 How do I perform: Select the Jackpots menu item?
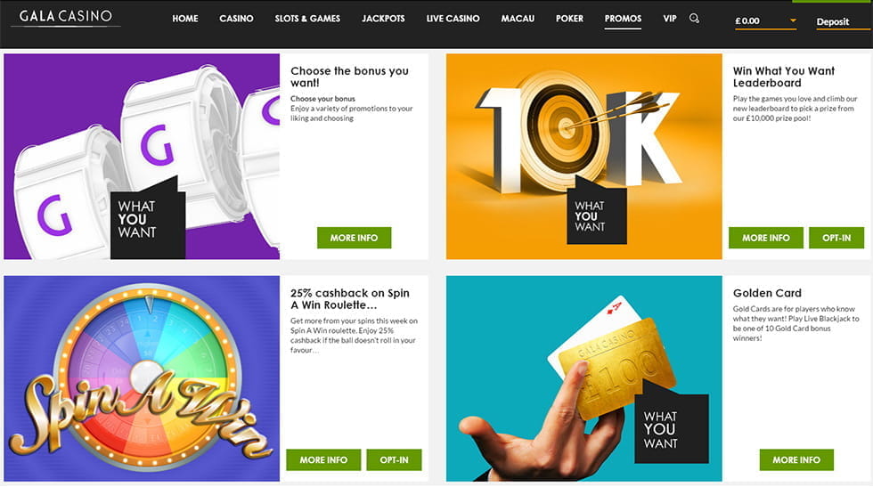point(383,19)
